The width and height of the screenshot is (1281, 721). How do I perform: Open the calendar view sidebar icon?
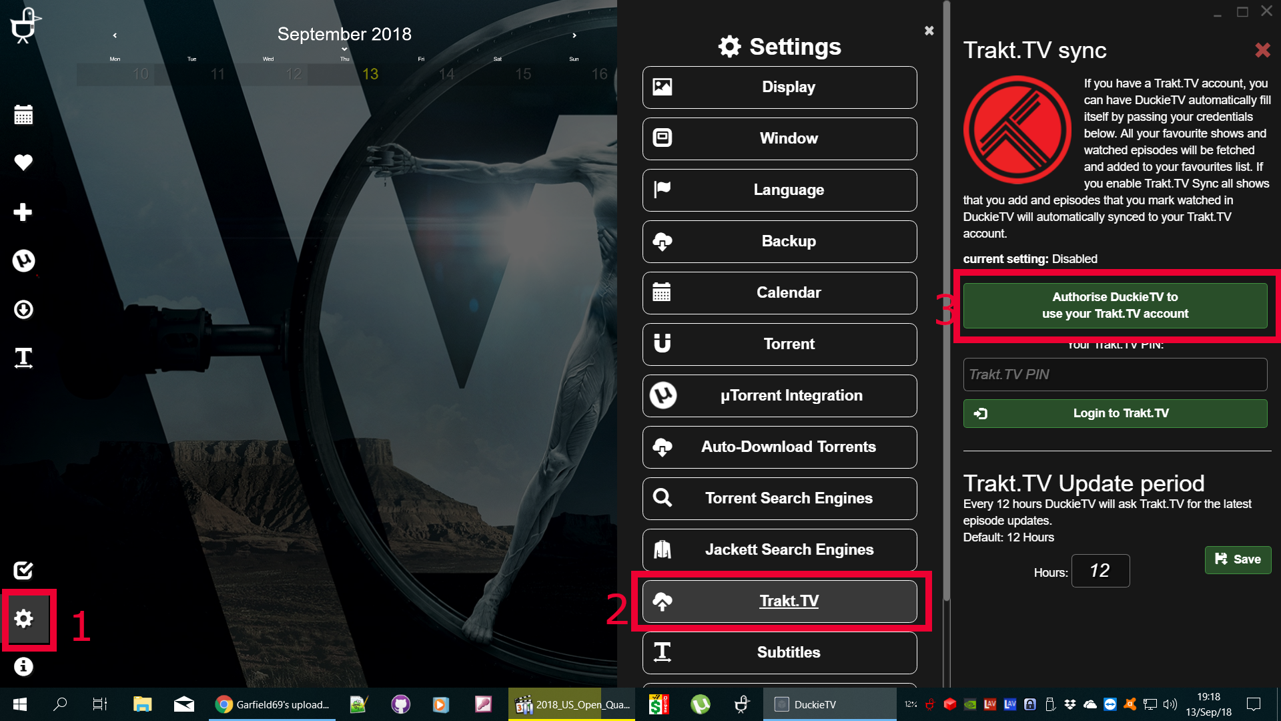[x=23, y=115]
